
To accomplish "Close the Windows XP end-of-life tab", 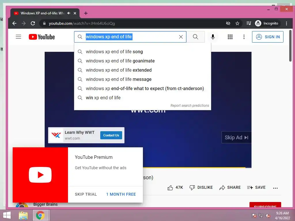I will tap(75, 13).
